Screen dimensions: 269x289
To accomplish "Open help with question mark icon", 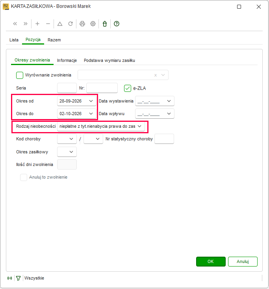I will (x=117, y=24).
